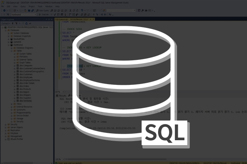Select the Replication node
This screenshot has width=247, height=164.
(15, 130)
